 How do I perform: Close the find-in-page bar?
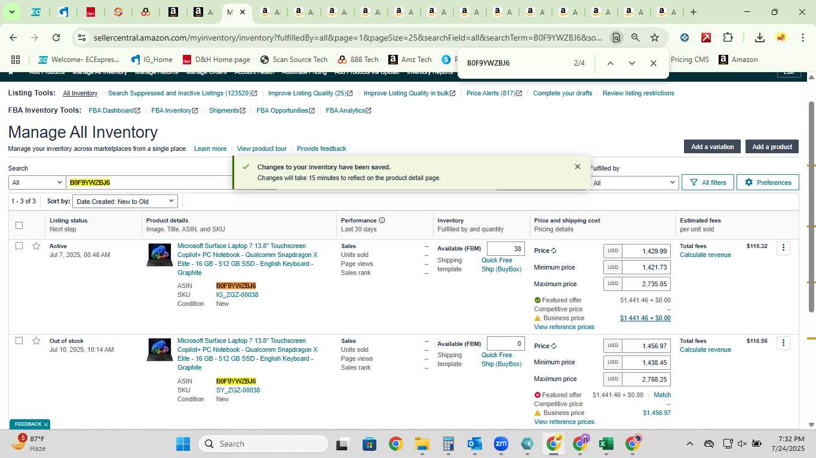coord(653,63)
